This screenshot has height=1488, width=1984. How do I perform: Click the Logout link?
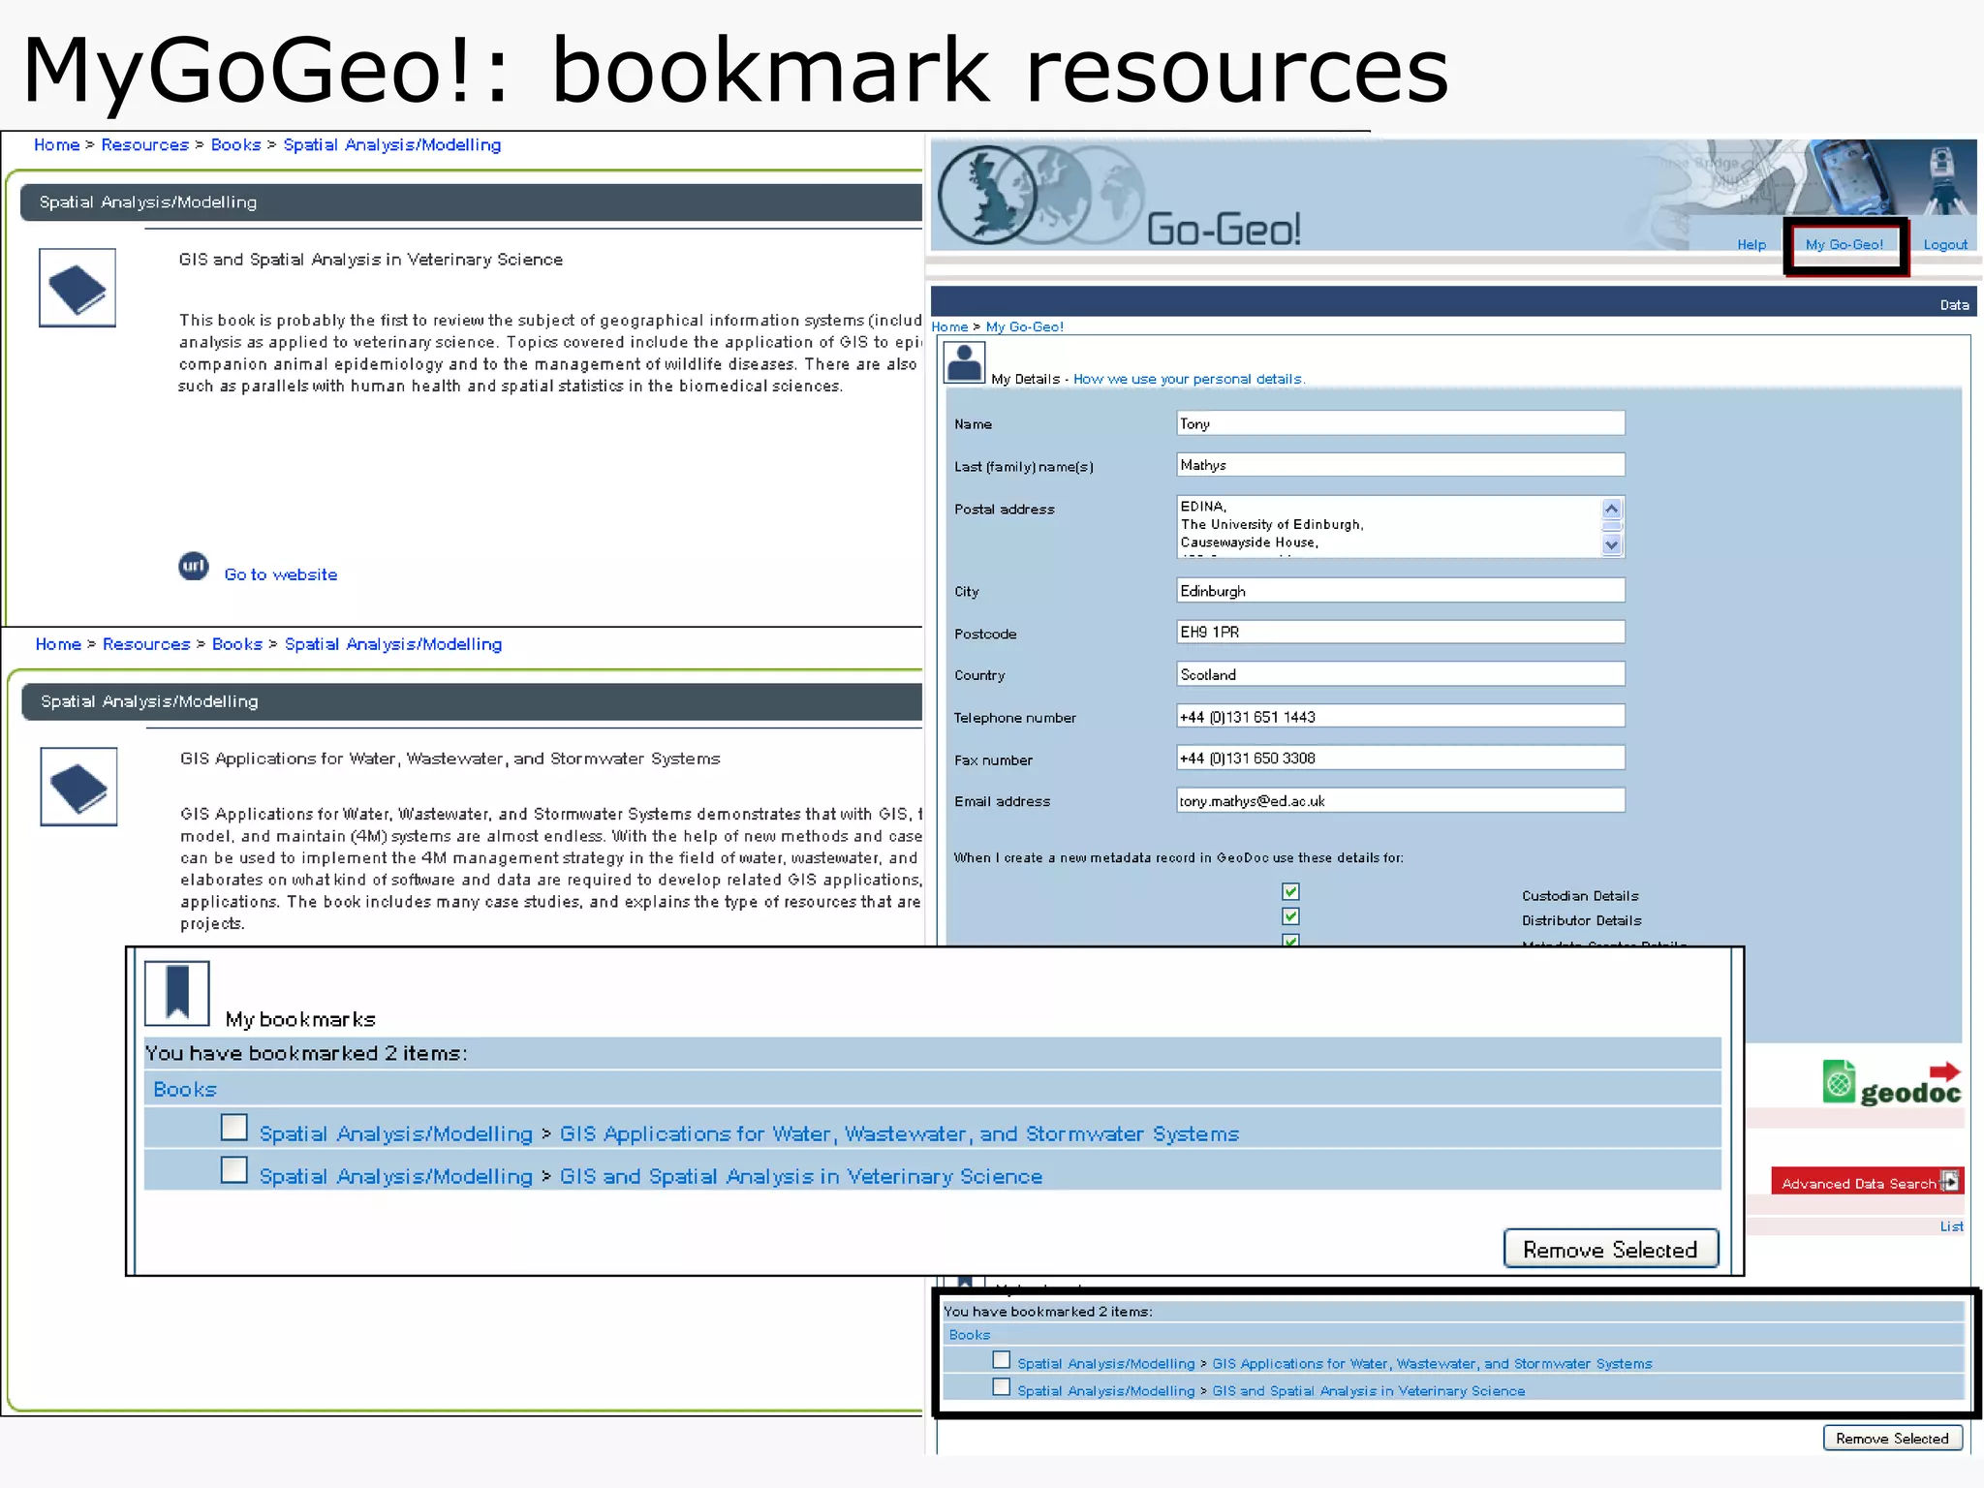pyautogui.click(x=1945, y=244)
